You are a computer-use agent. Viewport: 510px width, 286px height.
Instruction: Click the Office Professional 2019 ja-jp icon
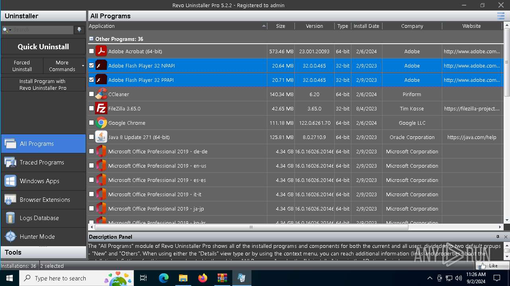[101, 209]
